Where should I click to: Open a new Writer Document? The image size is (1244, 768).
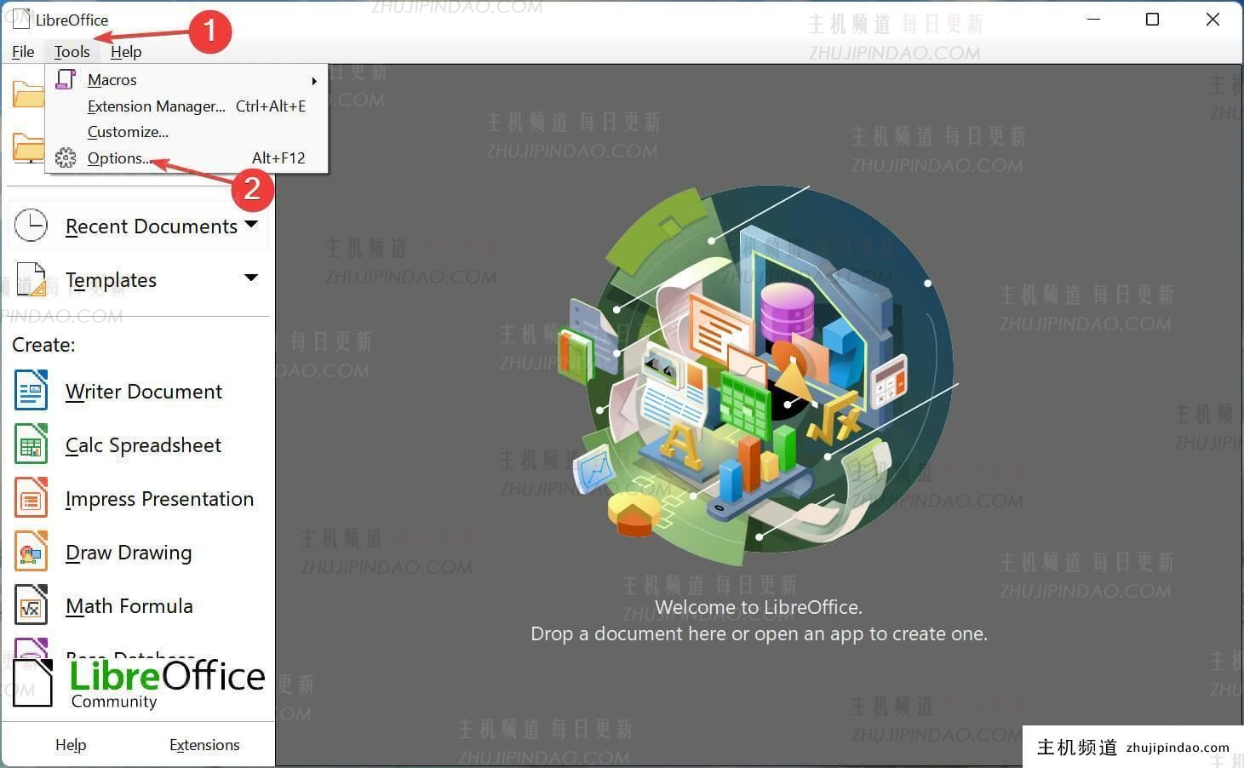[x=143, y=391]
